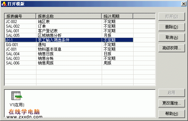188x121 pixels.
Task: Close the 打开模版 dialog window
Action: click(x=184, y=4)
